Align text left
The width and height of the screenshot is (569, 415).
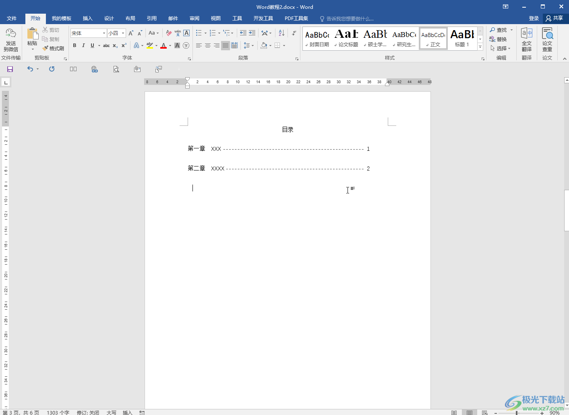point(199,45)
